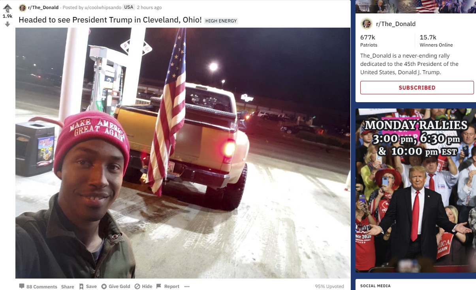Viewport: 476px width, 290px height.
Task: Open the three-dot more options menu
Action: pyautogui.click(x=187, y=286)
